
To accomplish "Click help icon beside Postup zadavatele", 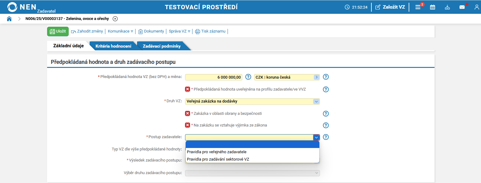I will tap(326, 137).
